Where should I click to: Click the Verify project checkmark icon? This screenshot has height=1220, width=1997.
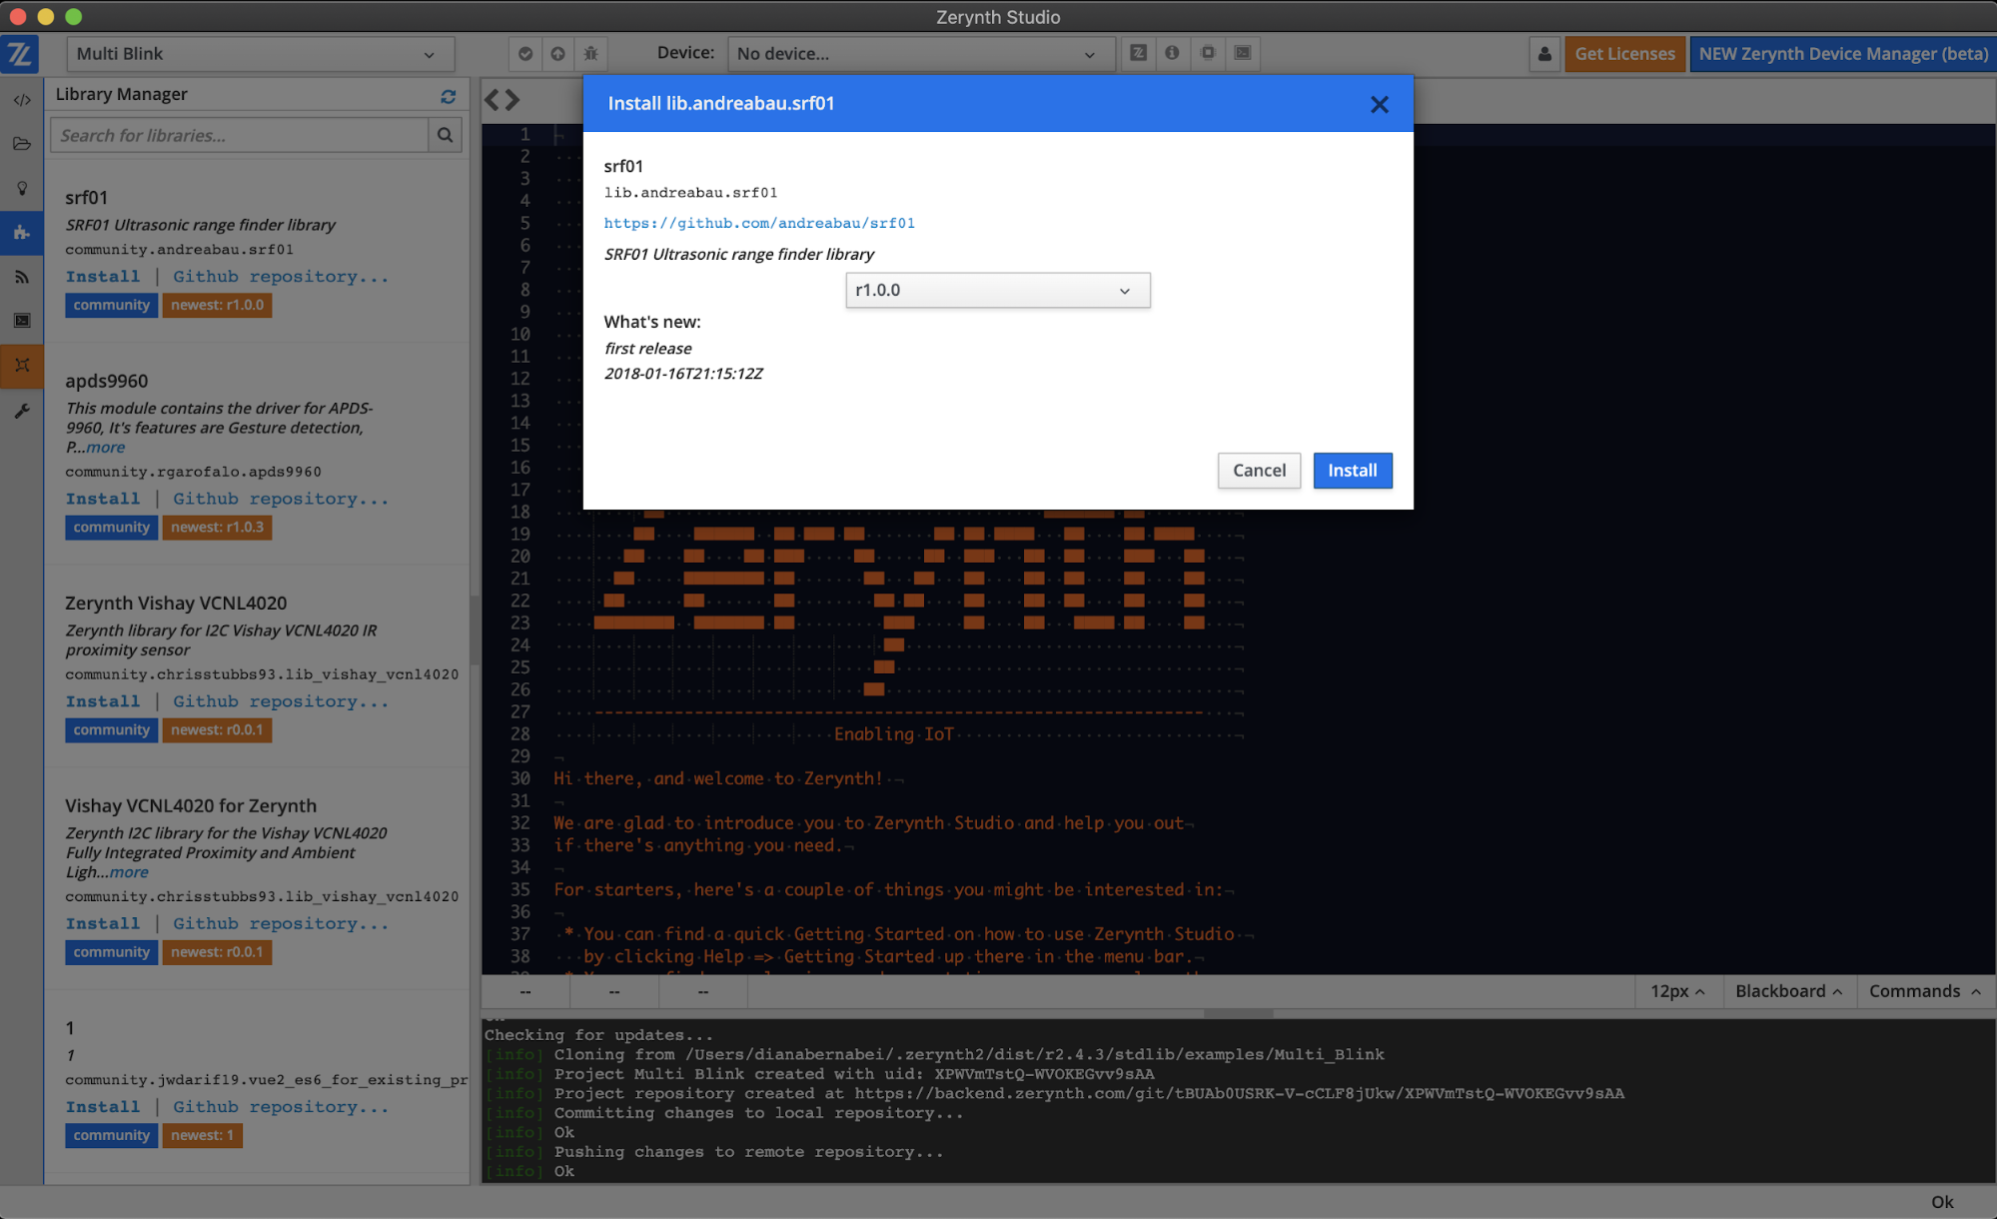point(525,54)
